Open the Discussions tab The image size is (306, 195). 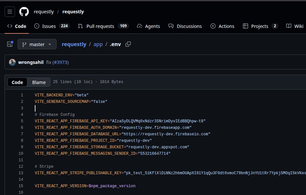(x=185, y=26)
